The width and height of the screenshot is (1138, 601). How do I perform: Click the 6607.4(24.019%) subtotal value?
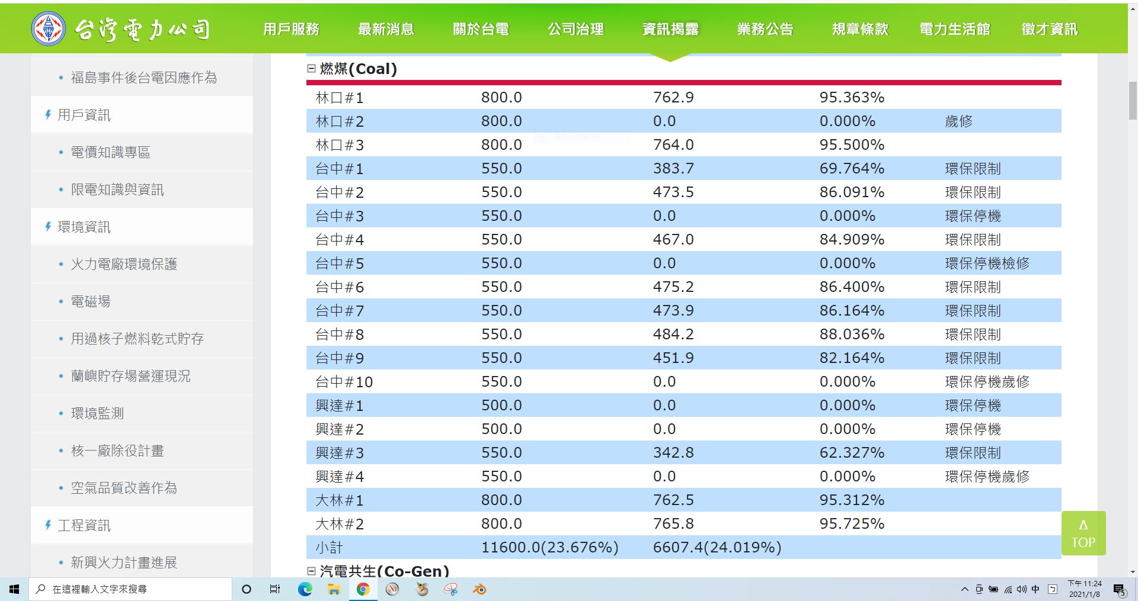pos(717,548)
